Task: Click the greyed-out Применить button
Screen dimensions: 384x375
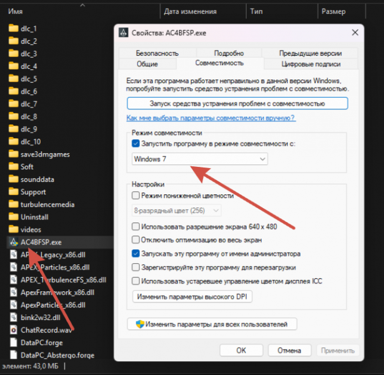Action: coord(338,350)
